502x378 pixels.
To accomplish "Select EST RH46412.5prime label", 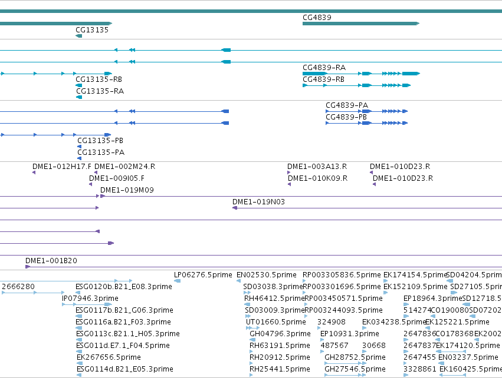I will (274, 299).
